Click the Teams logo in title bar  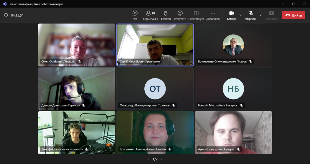5,4
